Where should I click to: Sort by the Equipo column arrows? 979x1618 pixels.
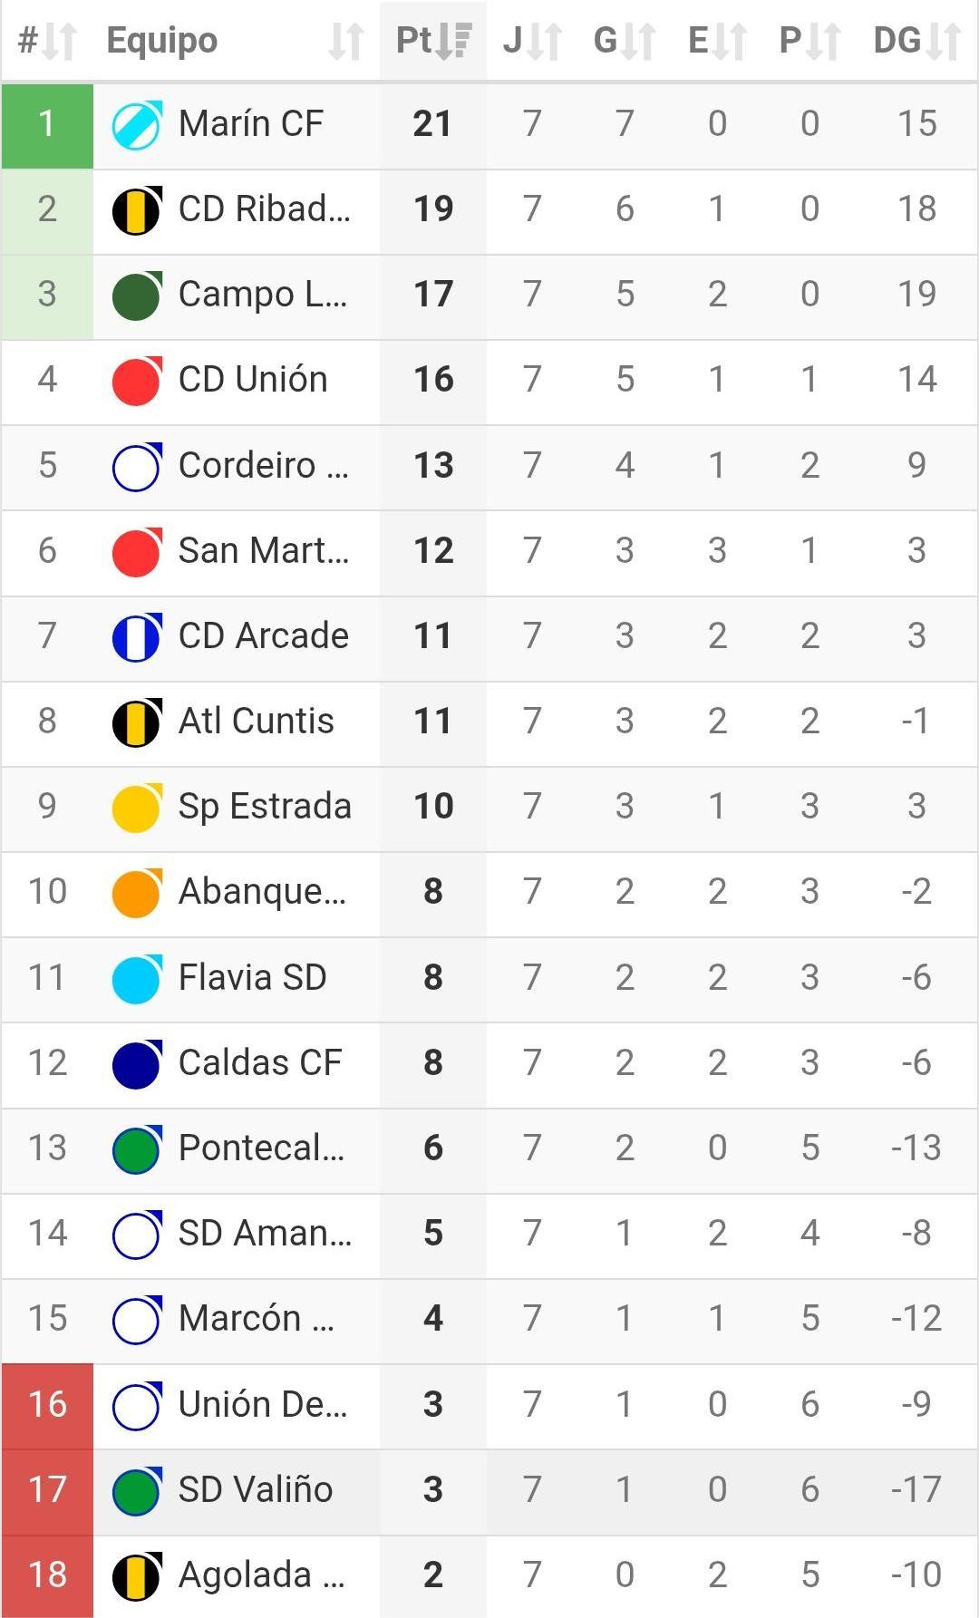[345, 41]
